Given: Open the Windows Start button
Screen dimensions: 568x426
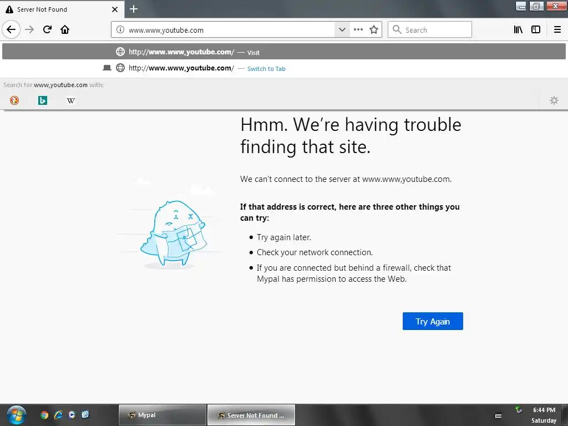Looking at the screenshot, I should [16, 415].
